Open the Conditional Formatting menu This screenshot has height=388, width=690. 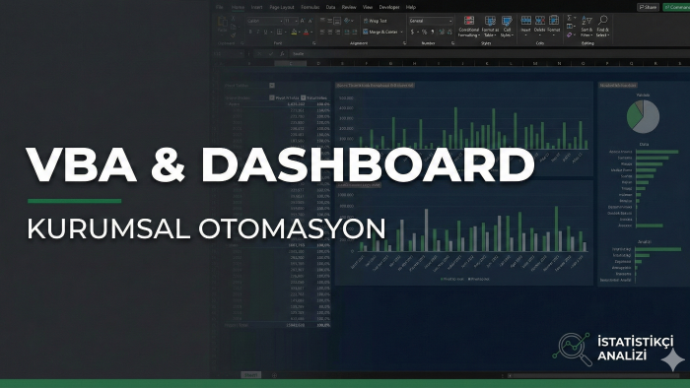[x=468, y=27]
